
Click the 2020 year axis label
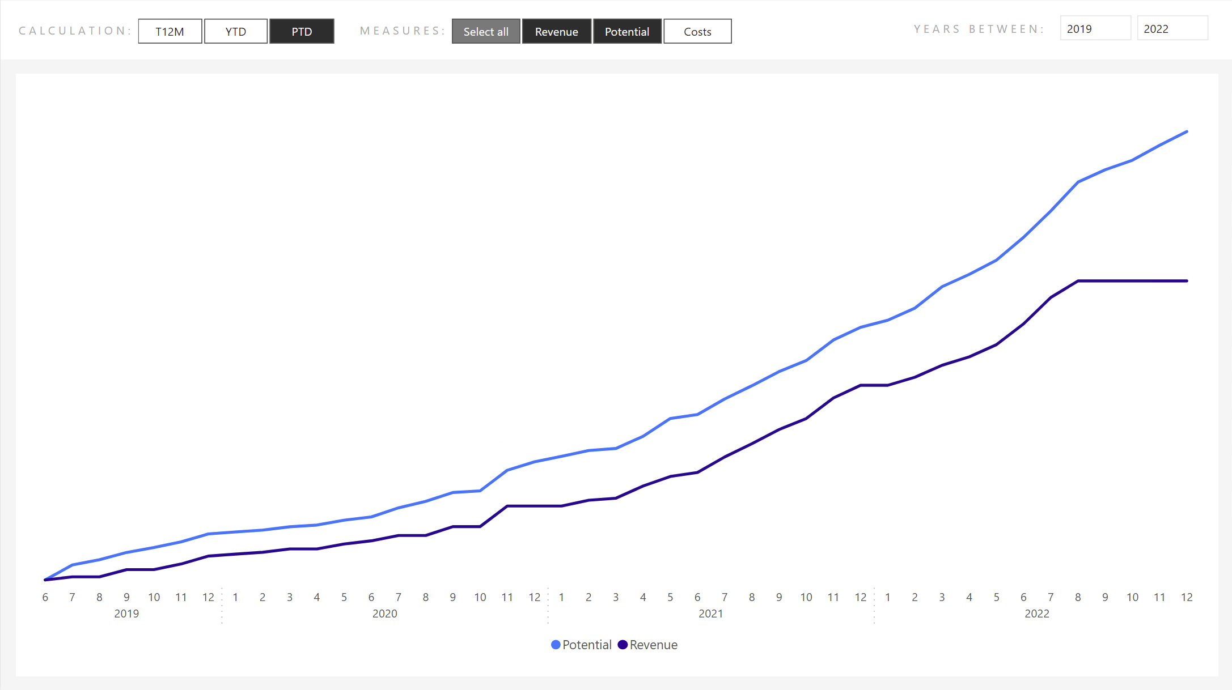point(385,614)
